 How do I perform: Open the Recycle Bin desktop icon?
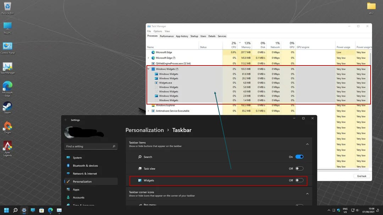pyautogui.click(x=7, y=8)
